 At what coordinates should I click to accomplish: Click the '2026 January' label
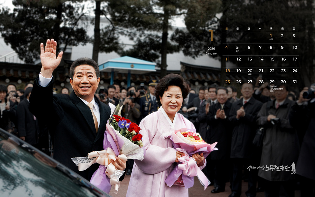coord(211,51)
